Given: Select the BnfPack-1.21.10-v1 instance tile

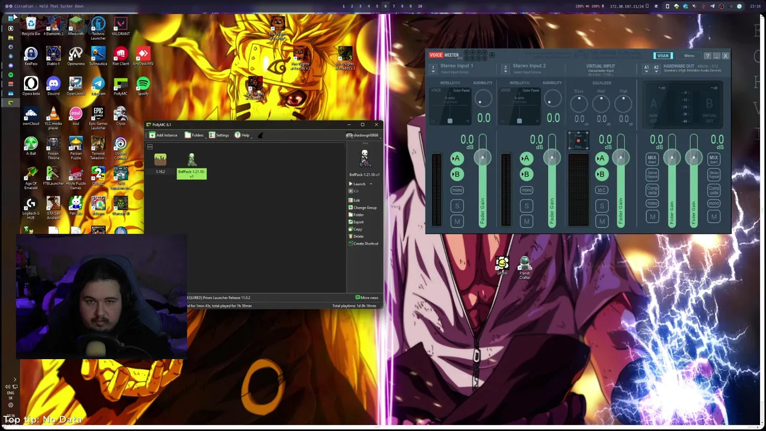Looking at the screenshot, I should tap(191, 166).
